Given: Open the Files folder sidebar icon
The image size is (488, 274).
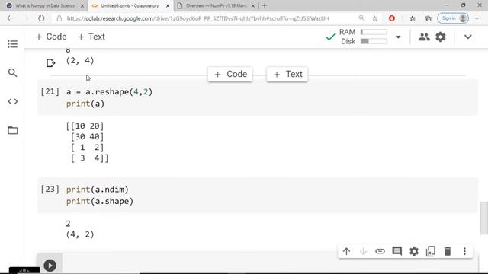Looking at the screenshot, I should click(x=13, y=130).
